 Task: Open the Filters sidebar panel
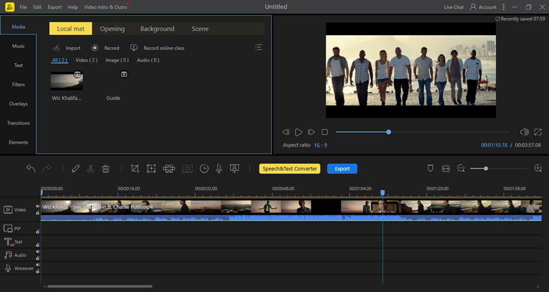(x=19, y=84)
